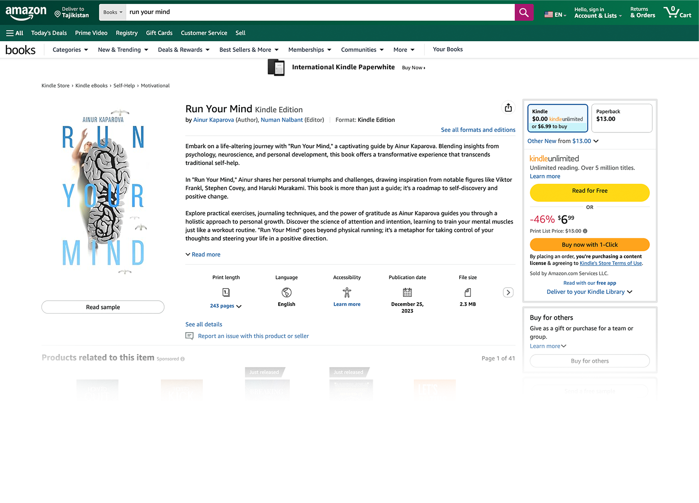Click the kindleunlimited logo
This screenshot has height=503, width=699.
click(554, 159)
